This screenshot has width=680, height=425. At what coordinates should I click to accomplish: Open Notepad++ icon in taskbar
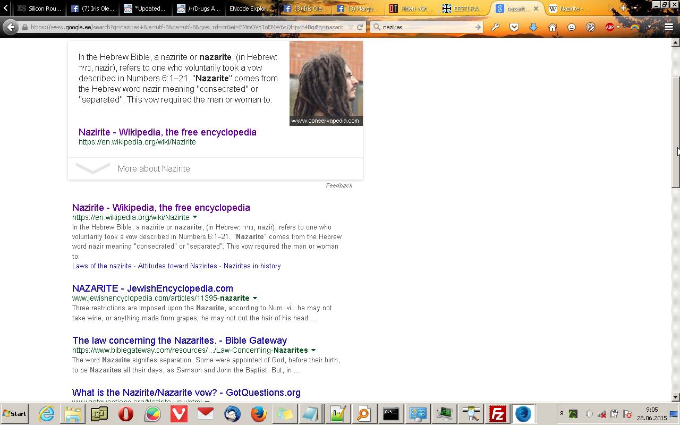click(337, 413)
